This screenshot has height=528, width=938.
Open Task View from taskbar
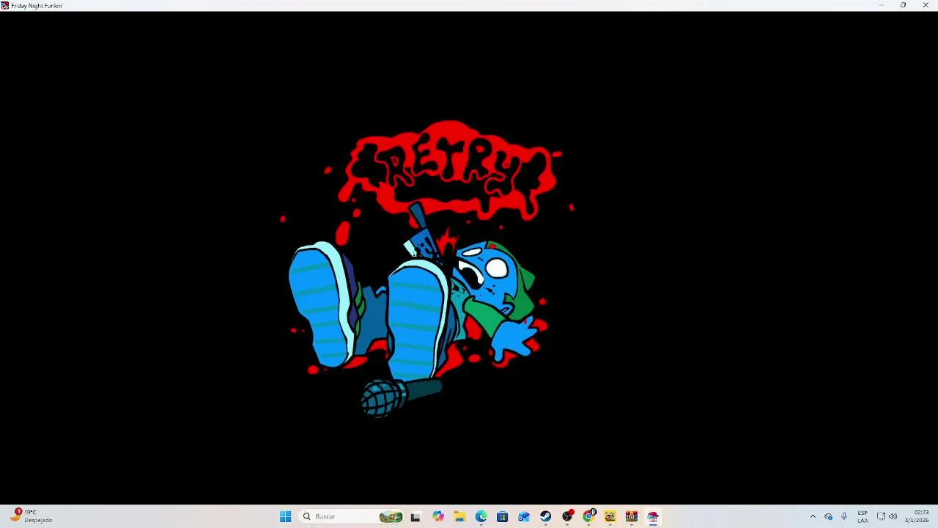point(416,517)
